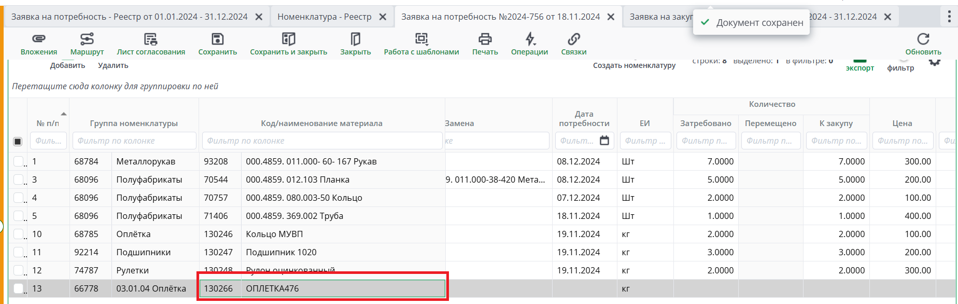The image size is (958, 304).
Task: Open the Маршрут route icon
Action: coord(87,39)
